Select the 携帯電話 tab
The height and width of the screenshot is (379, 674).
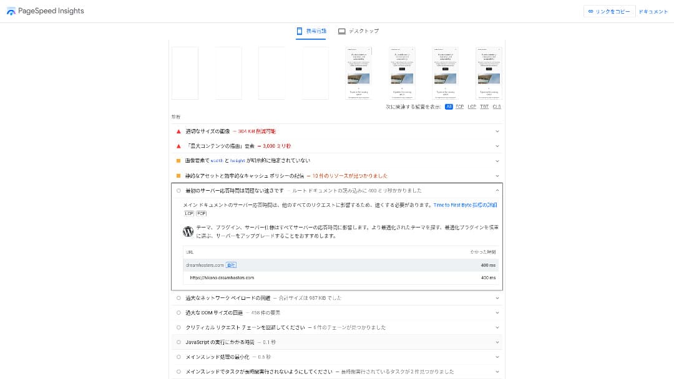tap(311, 31)
